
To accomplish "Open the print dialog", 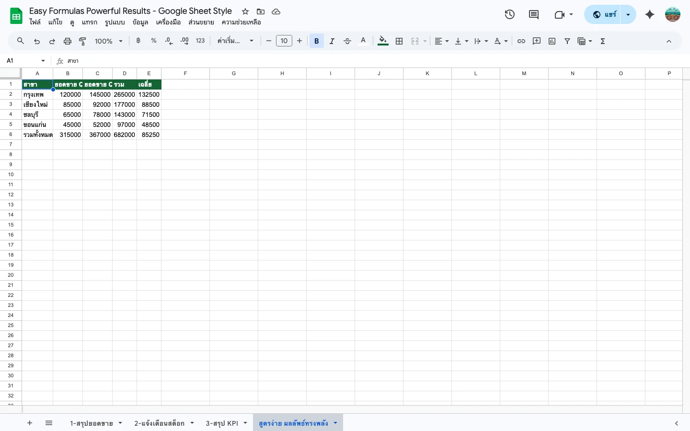I will coord(67,41).
